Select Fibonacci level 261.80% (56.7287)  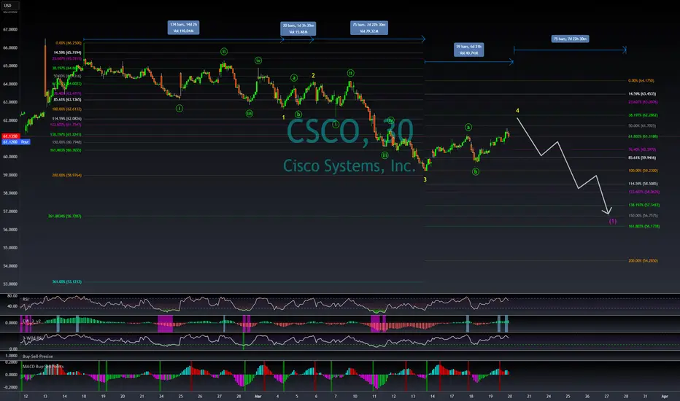point(65,216)
